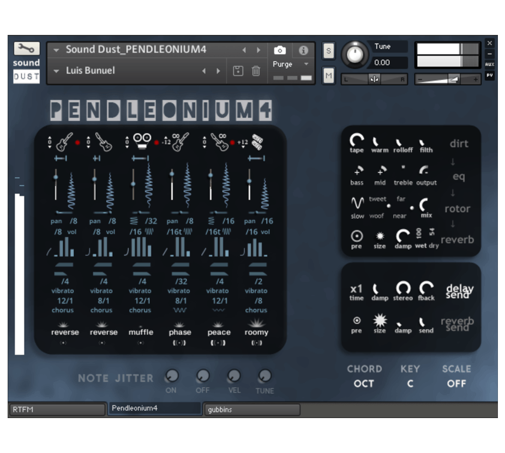
Task: Toggle the S solo button
Action: (x=328, y=51)
